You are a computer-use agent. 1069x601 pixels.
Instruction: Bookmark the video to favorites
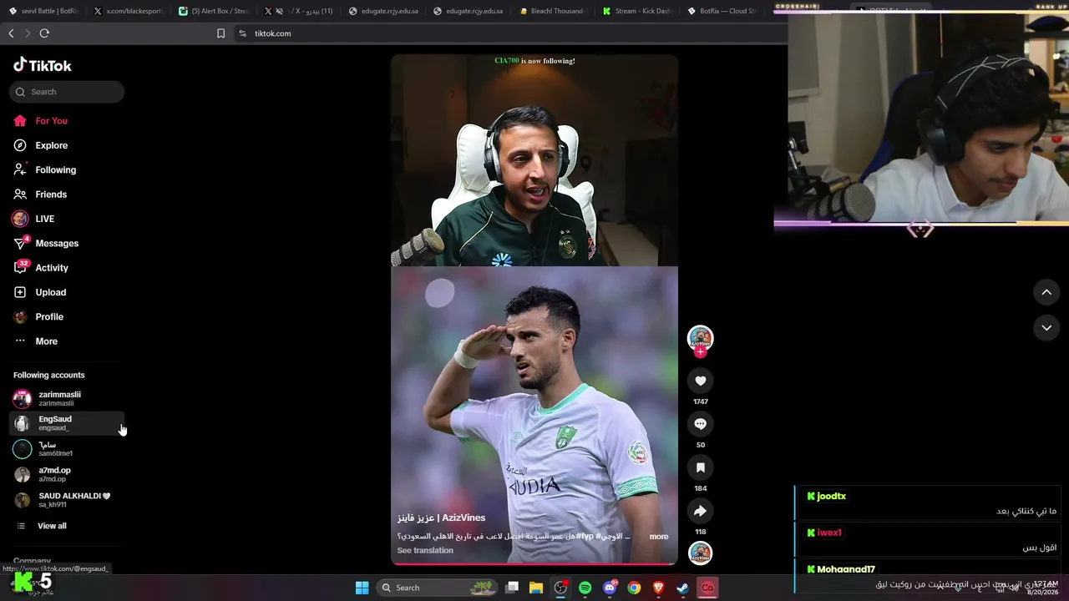point(700,467)
